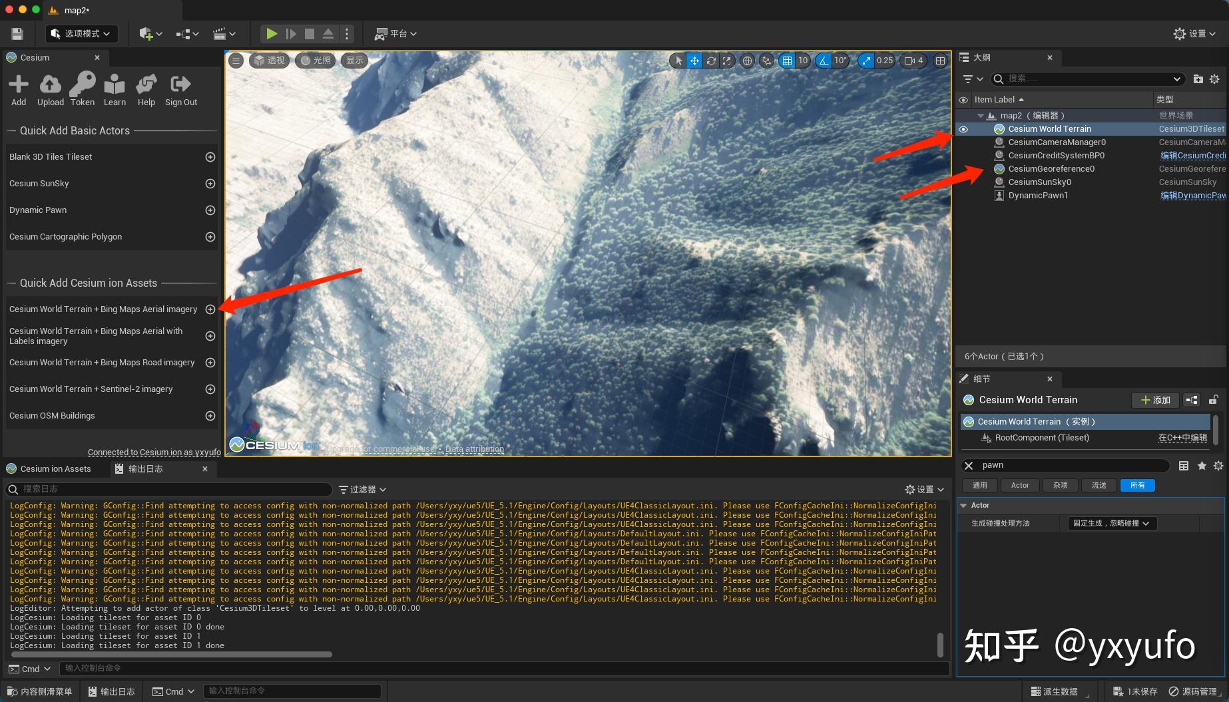Open the collision handling dropdown 固定生成，忽略碰撞

(1110, 523)
